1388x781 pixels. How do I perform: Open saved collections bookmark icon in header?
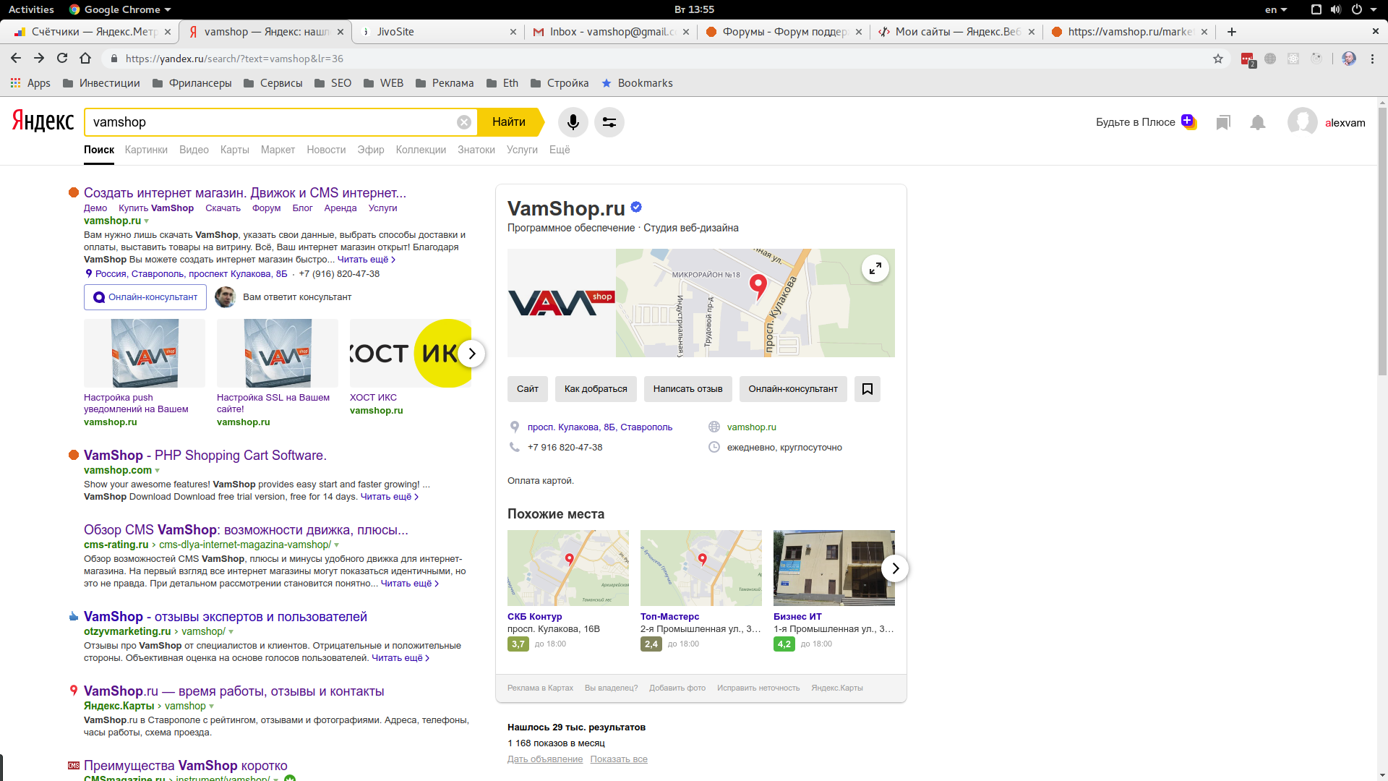pos(1223,122)
